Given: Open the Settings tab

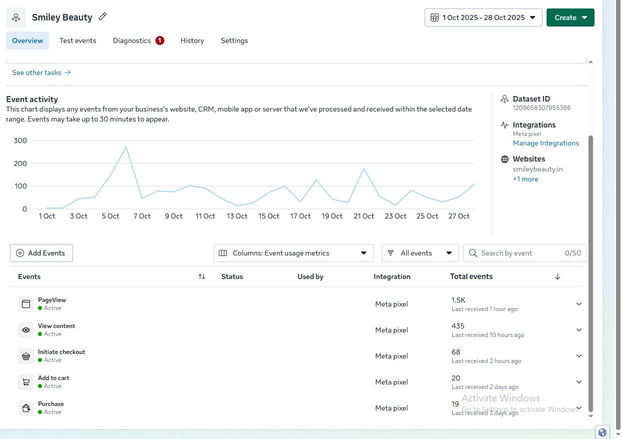Looking at the screenshot, I should pyautogui.click(x=234, y=40).
